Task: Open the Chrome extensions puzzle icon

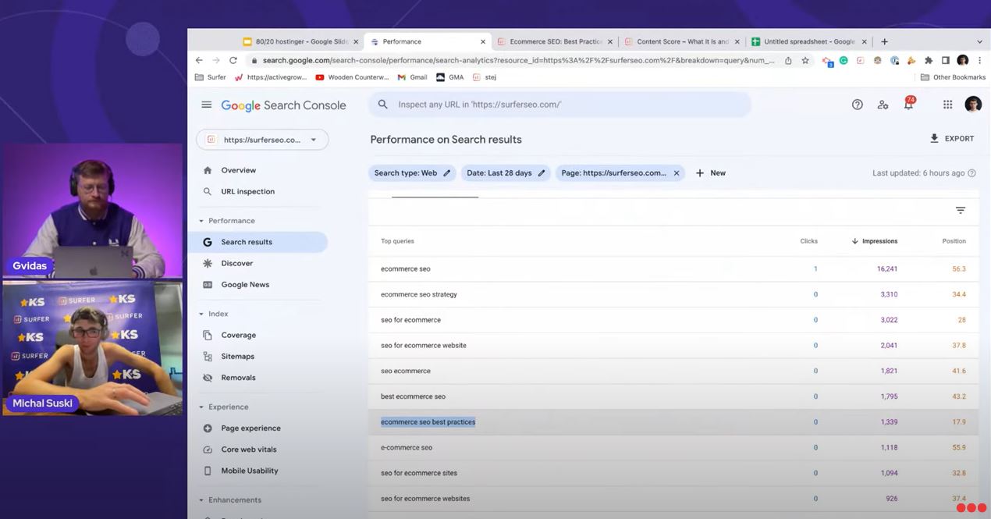Action: (929, 60)
